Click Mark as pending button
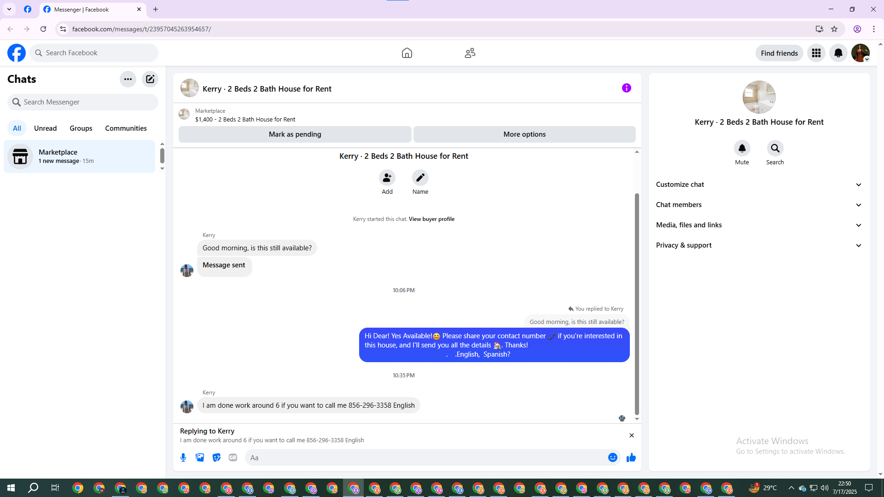Viewport: 884px width, 497px height. [x=295, y=134]
